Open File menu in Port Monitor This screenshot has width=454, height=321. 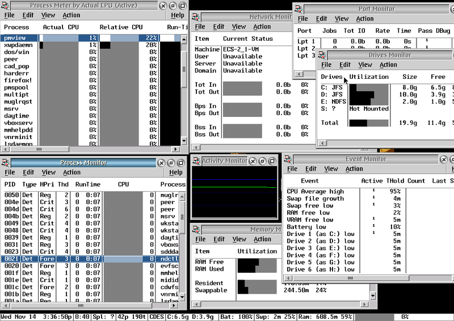tap(303, 19)
